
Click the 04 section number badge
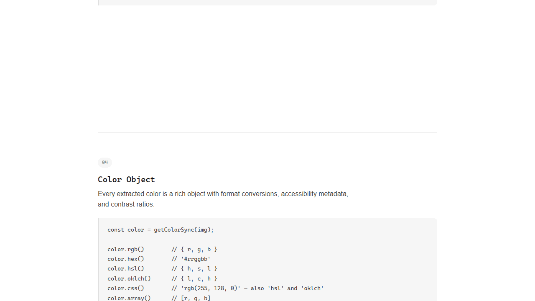coord(104,162)
